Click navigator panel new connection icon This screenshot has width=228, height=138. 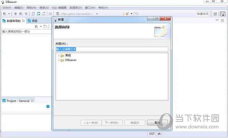tap(36, 26)
